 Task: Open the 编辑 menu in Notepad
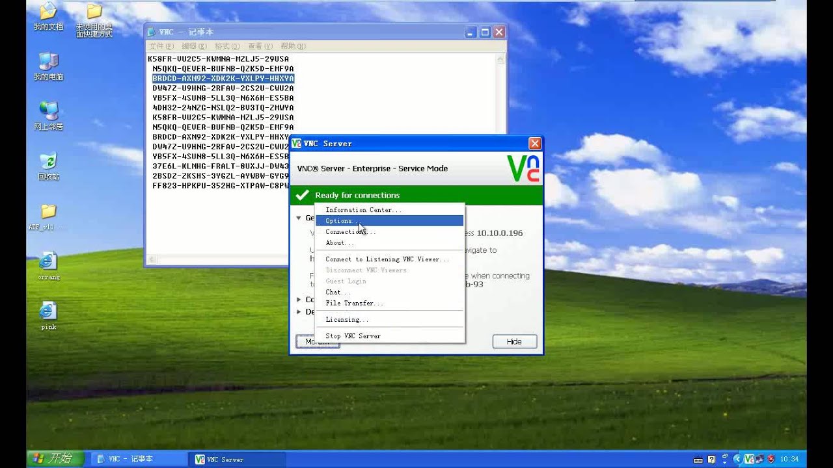point(194,46)
